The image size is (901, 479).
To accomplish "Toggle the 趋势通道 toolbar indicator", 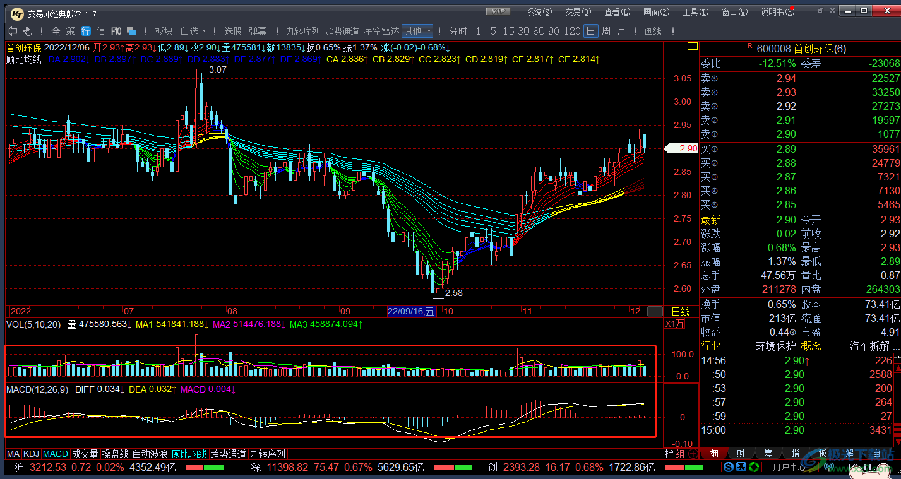I will coord(342,31).
